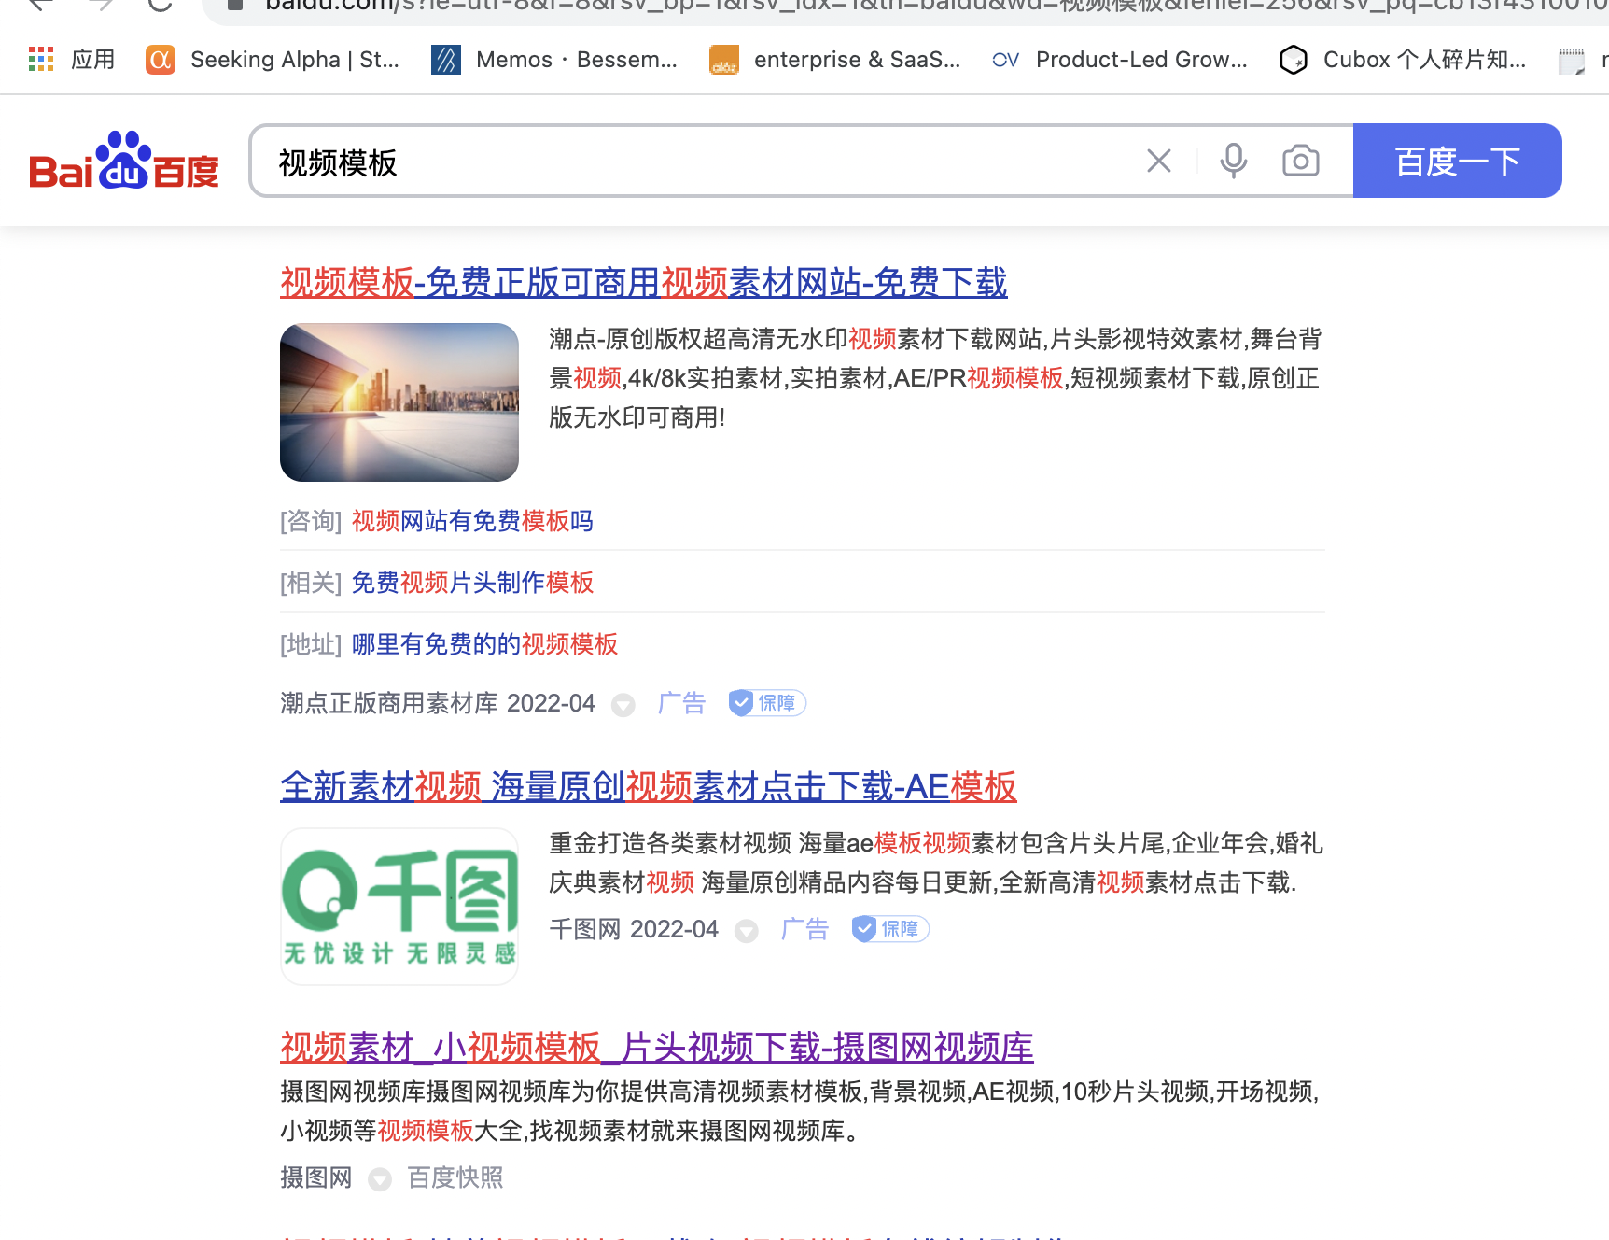Open image search with the camera icon
Viewport: 1609px width, 1240px height.
tap(1301, 161)
